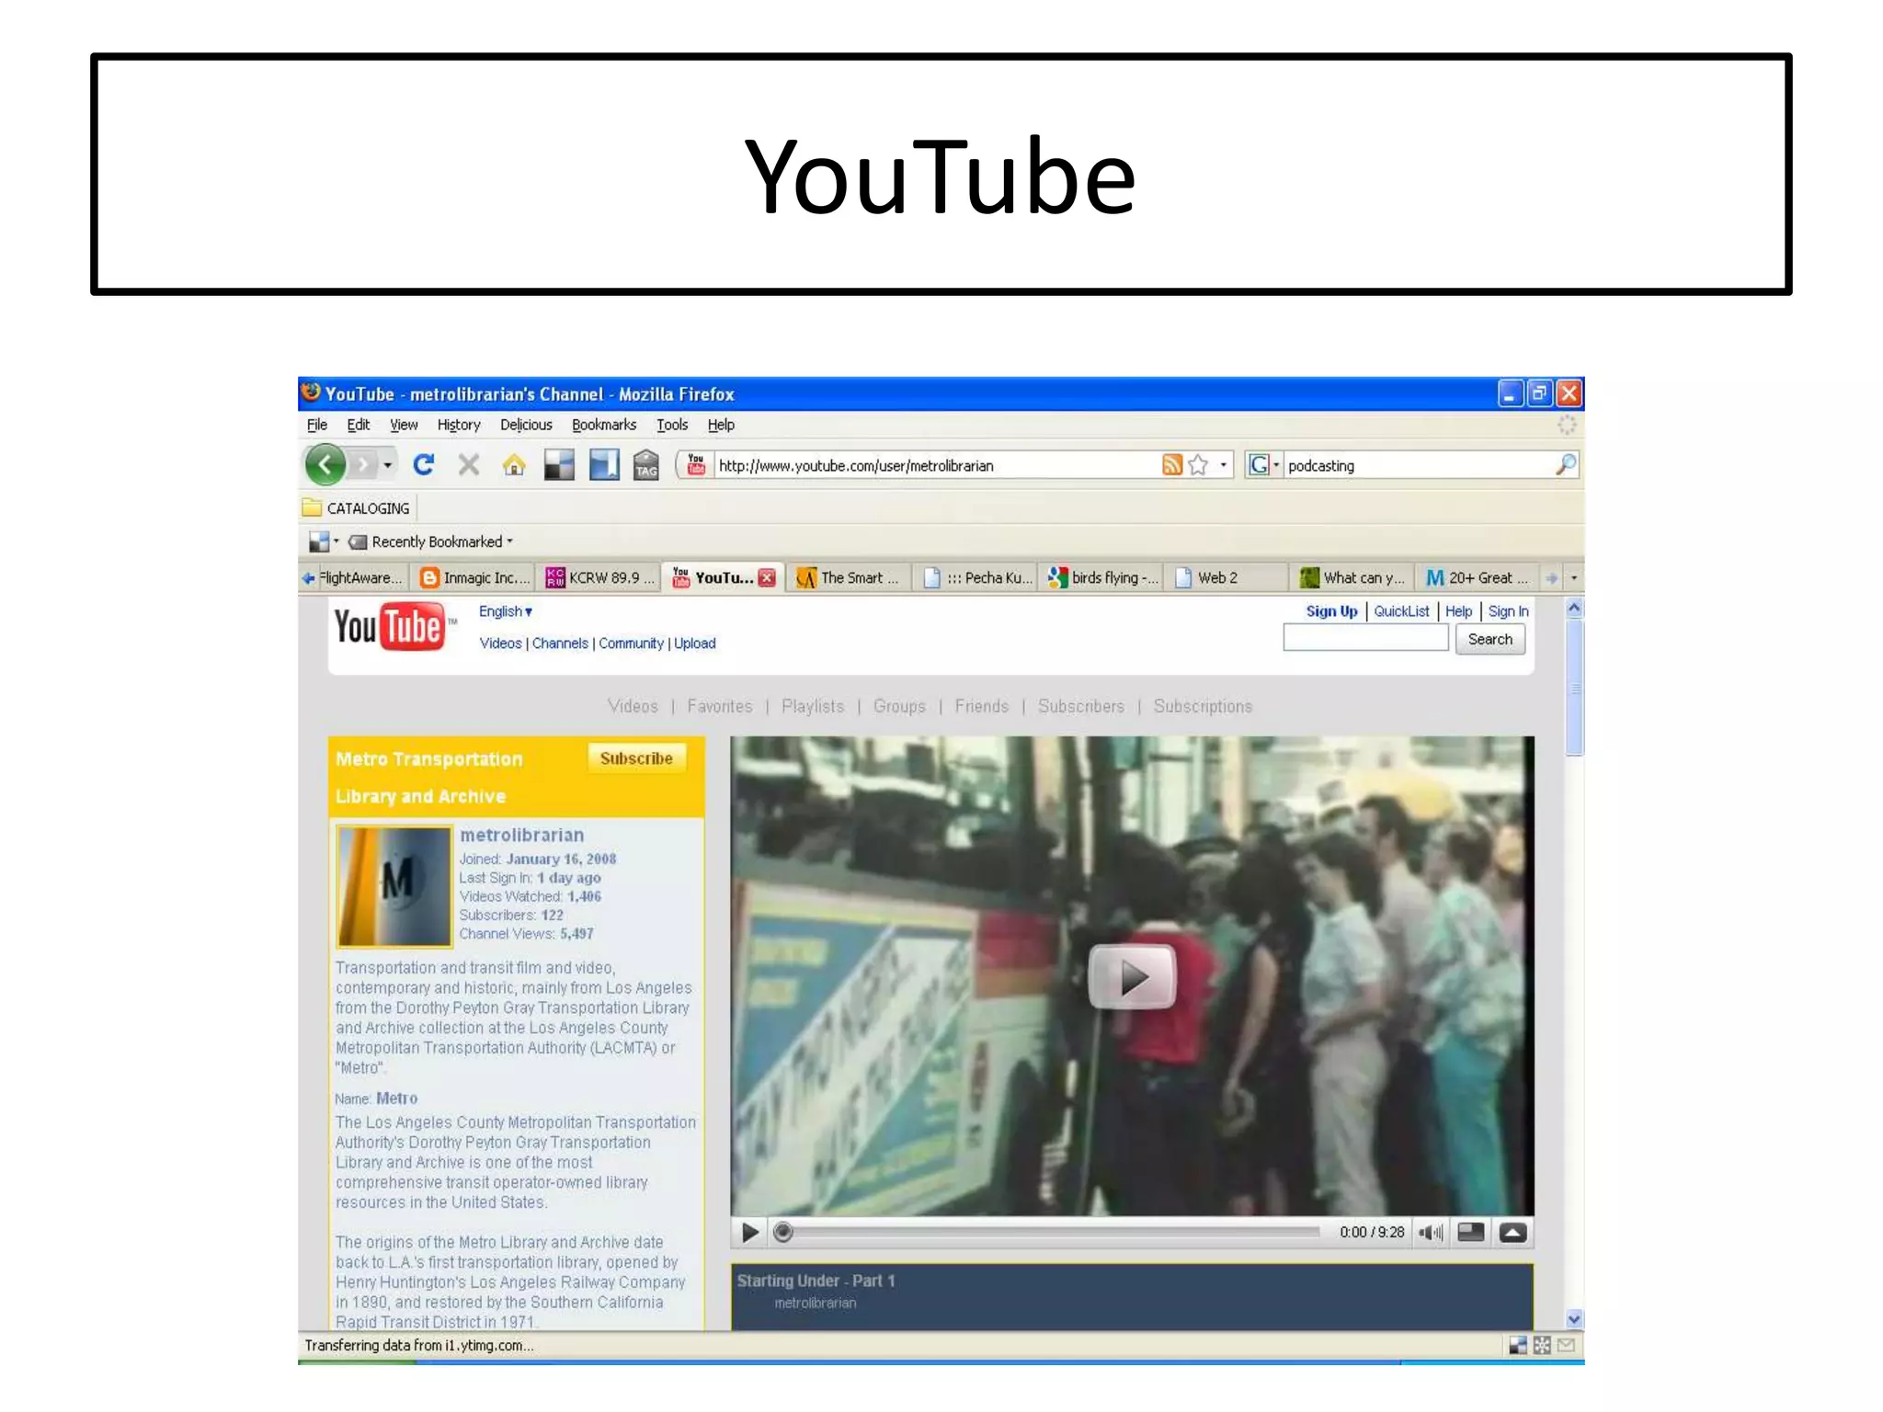Switch to the Inmagic Inc. tab
Image resolution: width=1883 pixels, height=1412 pixels.
(475, 577)
